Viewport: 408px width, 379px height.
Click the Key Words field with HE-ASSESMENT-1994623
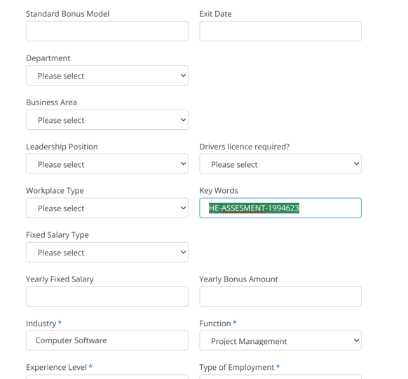point(280,208)
